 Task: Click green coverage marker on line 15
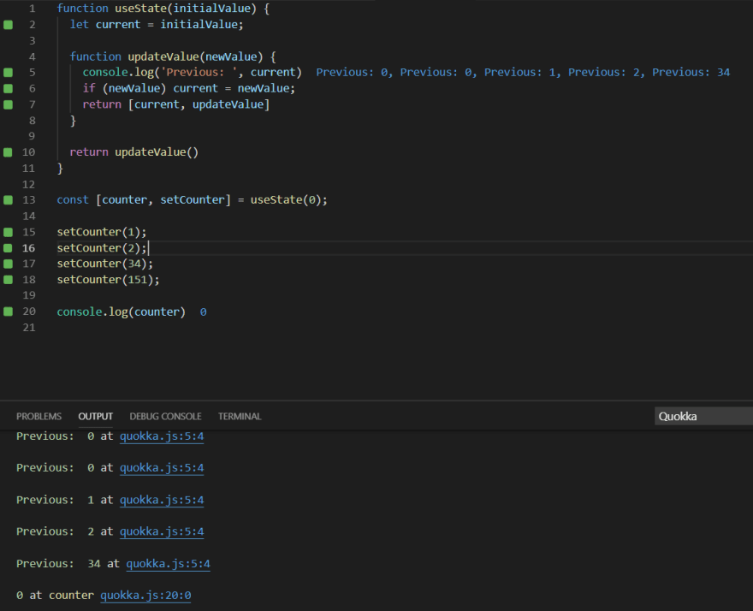tap(9, 232)
